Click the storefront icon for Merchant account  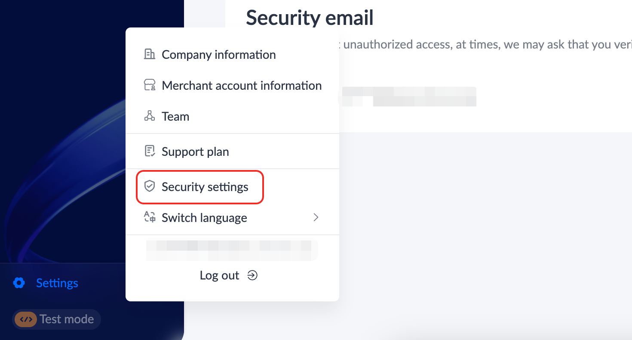click(x=150, y=85)
